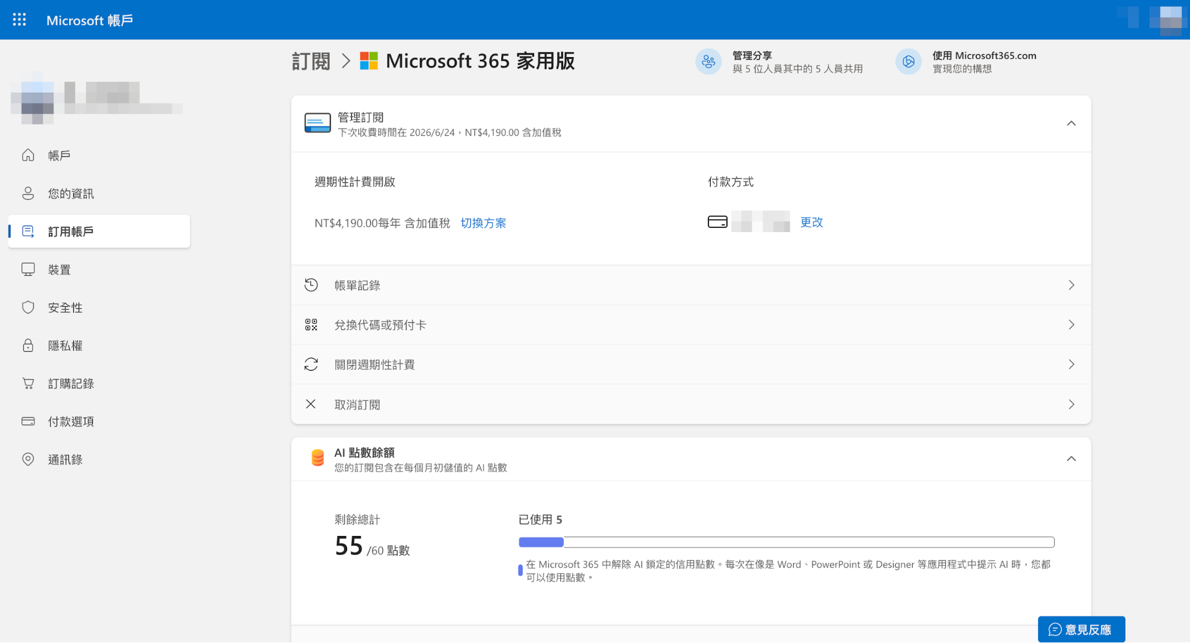Click the Microsoft365.com circular icon

[x=908, y=61]
